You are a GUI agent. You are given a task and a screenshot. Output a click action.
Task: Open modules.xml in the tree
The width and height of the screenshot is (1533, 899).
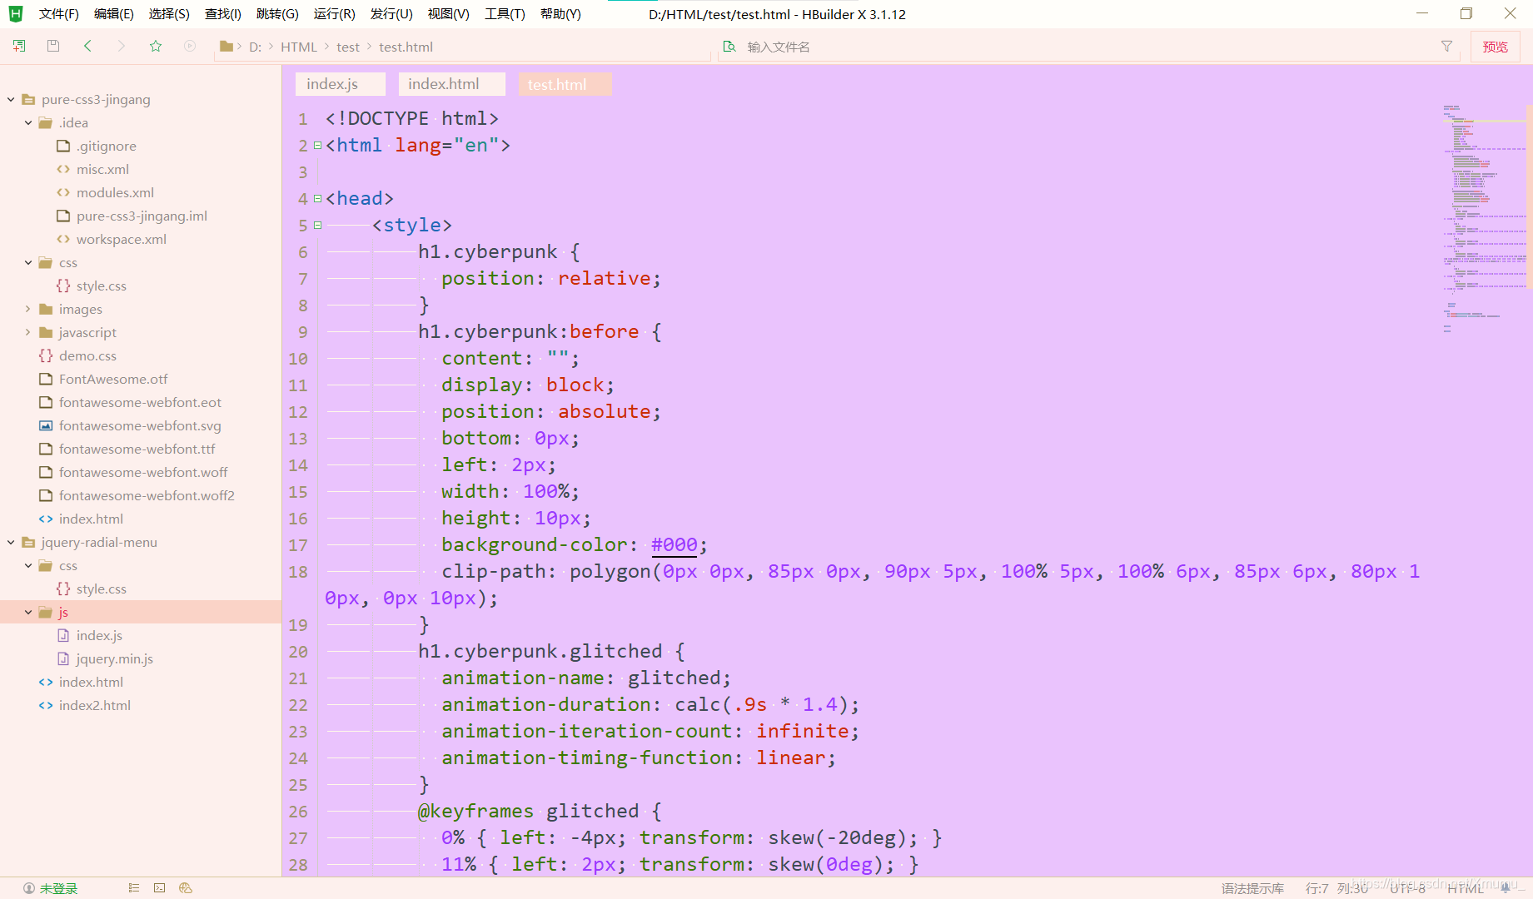click(x=115, y=192)
